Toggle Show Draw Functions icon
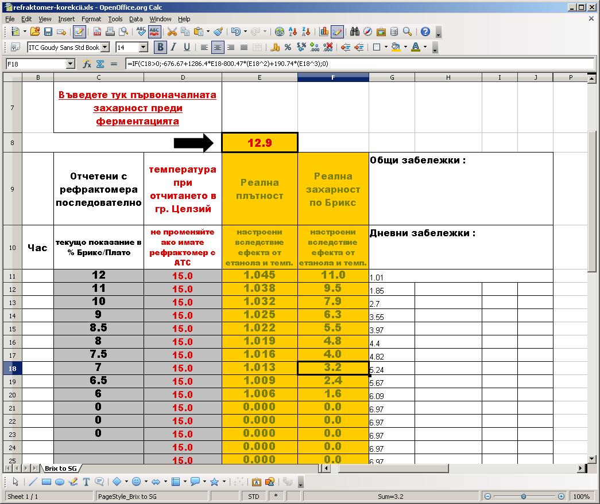 pos(337,32)
